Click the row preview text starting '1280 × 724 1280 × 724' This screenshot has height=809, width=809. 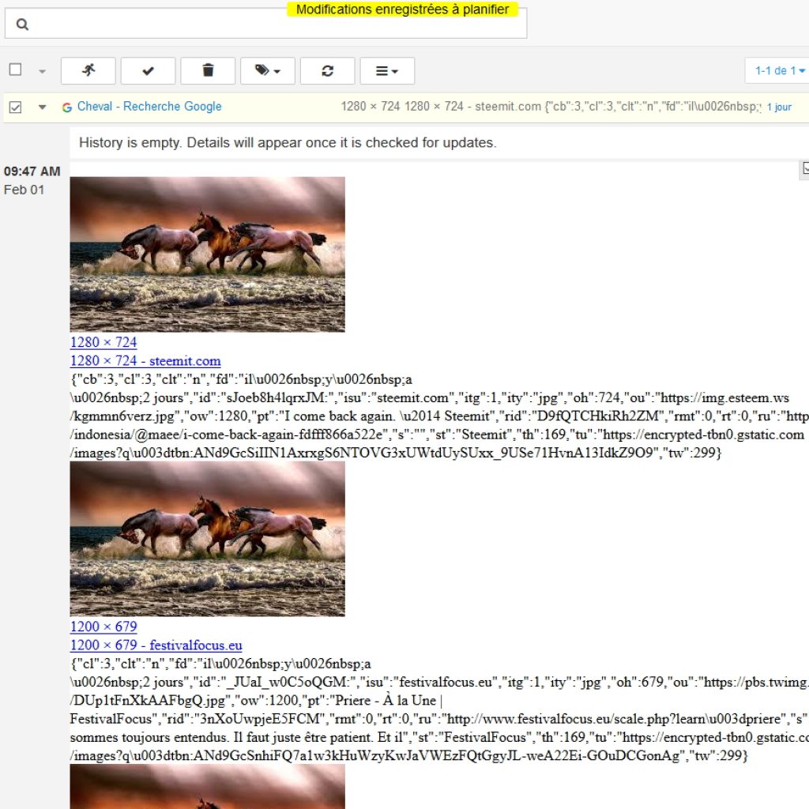click(x=551, y=107)
